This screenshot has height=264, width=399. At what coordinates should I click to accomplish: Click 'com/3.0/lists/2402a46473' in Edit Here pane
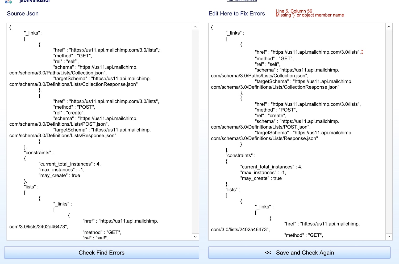point(240,230)
